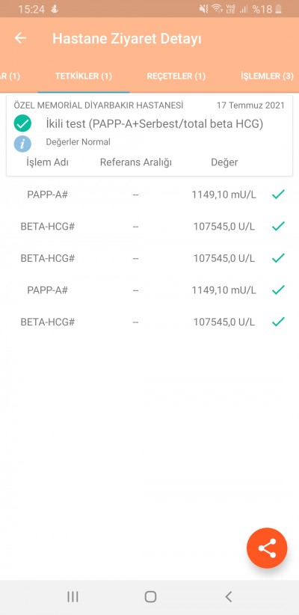Image resolution: width=299 pixels, height=615 pixels.
Task: Switch to the İŞLEMLER (3) tab
Action: tap(267, 76)
